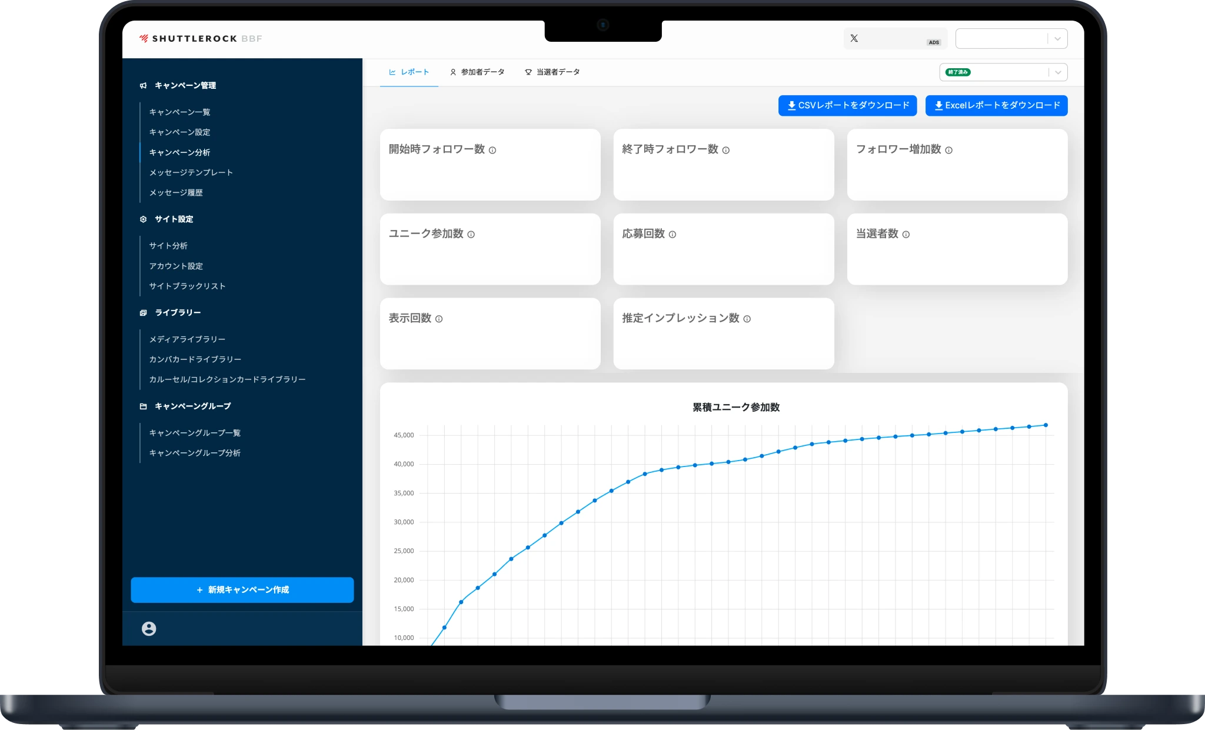The width and height of the screenshot is (1205, 730).
Task: Switch to the 参加者データ tab
Action: 477,72
